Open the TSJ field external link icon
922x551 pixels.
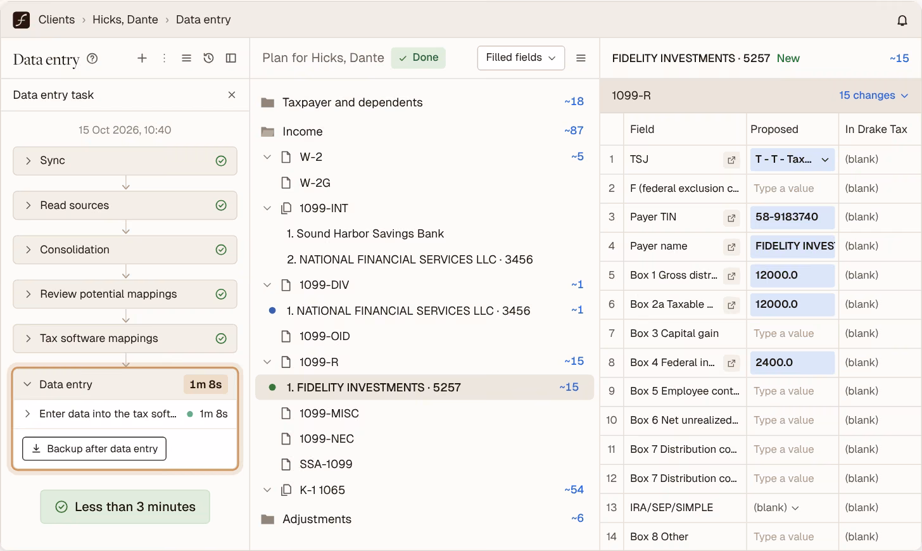[731, 160]
